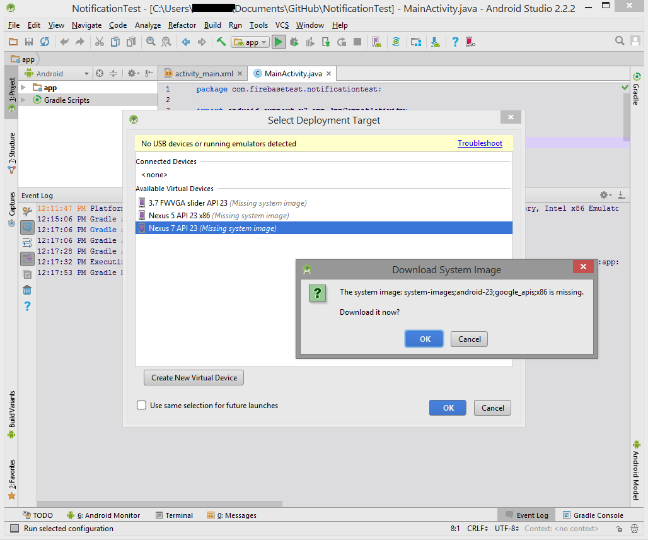
Task: Switch to MainActivity.java tab
Action: [x=293, y=74]
